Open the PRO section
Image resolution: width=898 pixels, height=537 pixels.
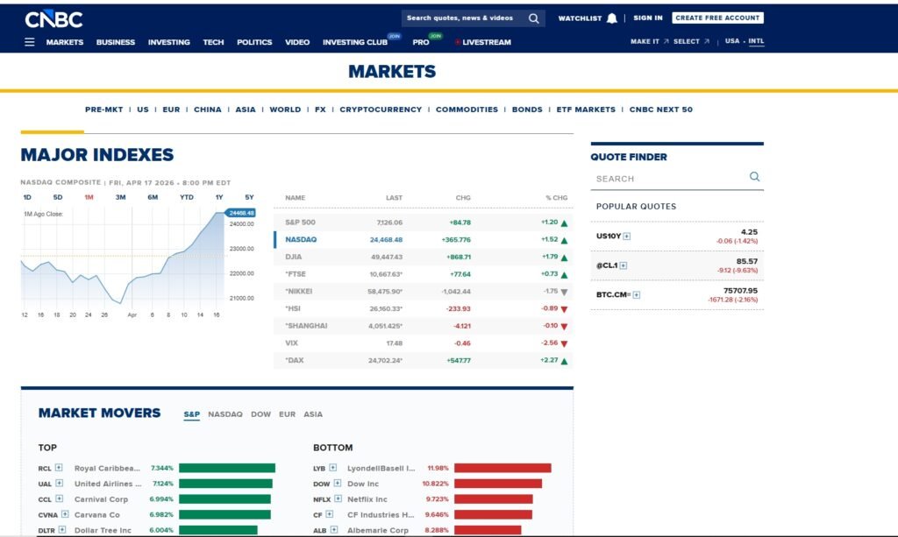point(421,42)
